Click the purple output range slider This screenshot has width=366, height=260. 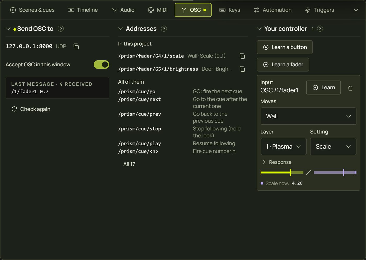click(x=335, y=172)
